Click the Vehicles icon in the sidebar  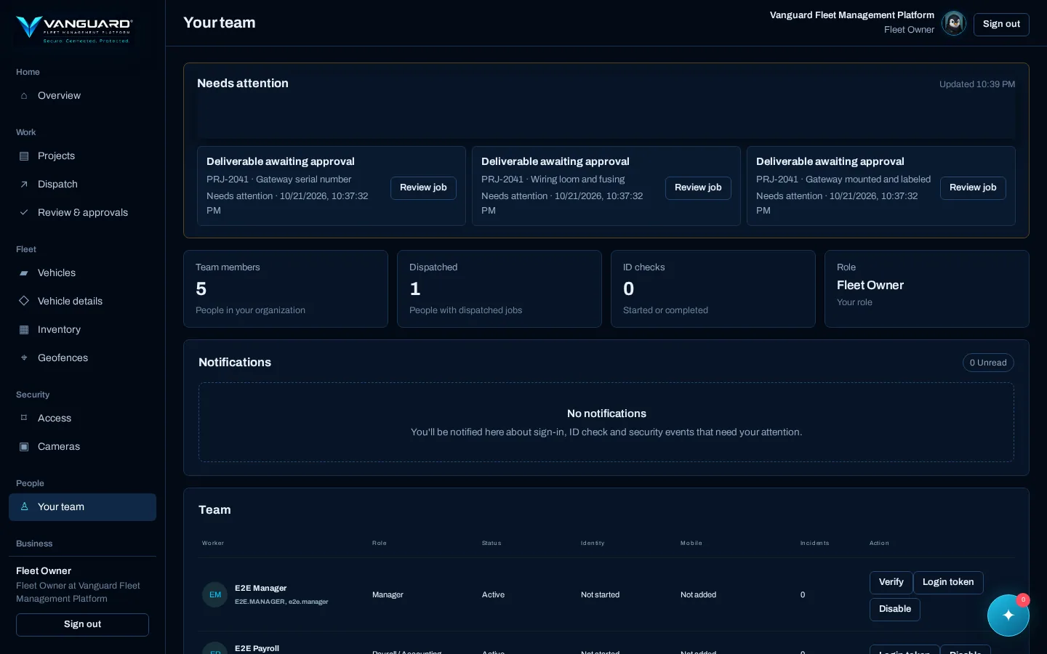click(24, 273)
